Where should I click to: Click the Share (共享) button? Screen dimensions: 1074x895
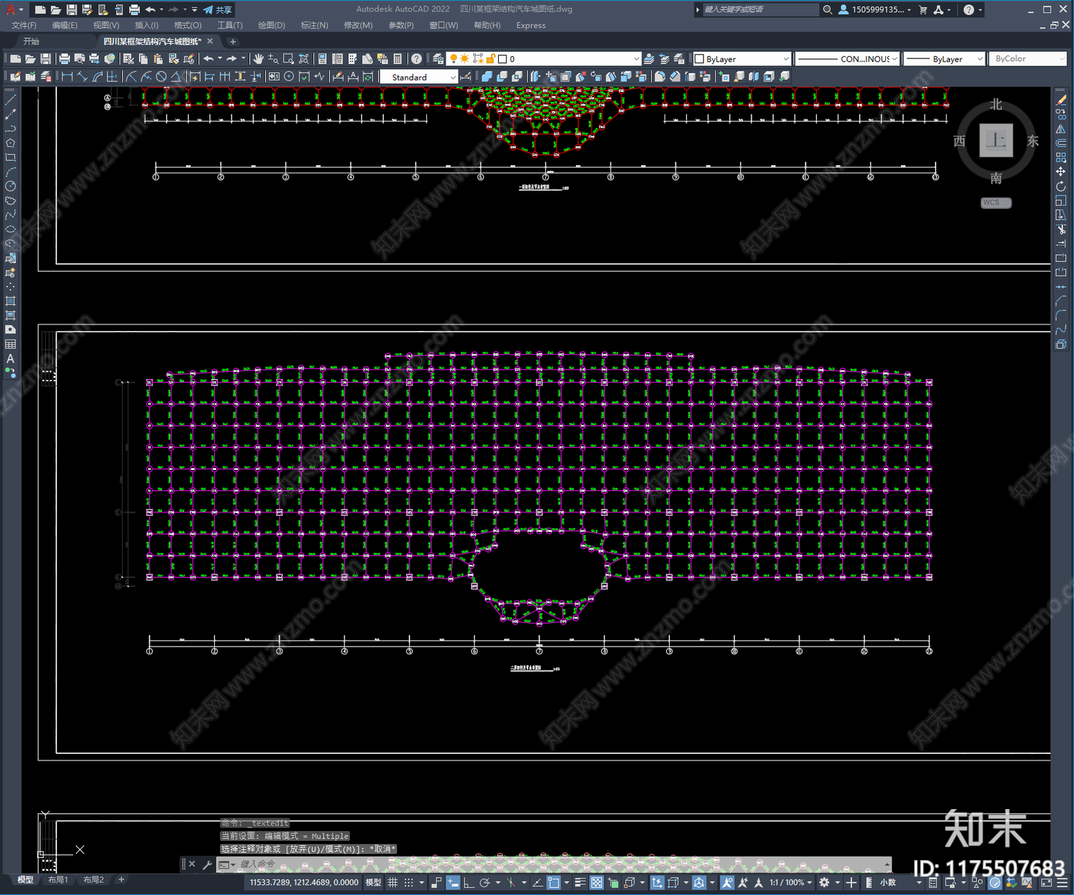[218, 9]
